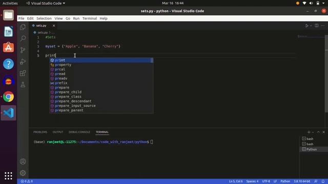Split the editor right

point(317,26)
